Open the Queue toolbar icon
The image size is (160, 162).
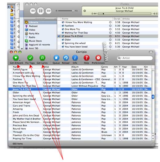pos(56,58)
